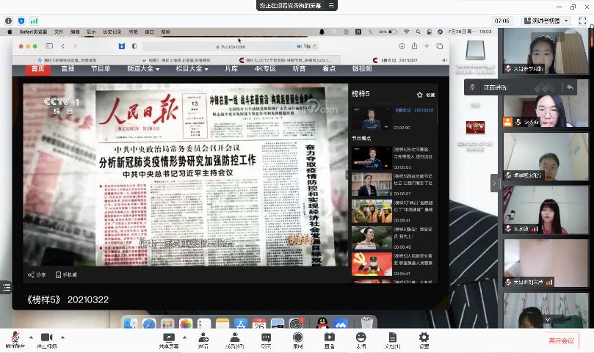Collapse the participant video side panel
The image size is (594, 353).
(x=494, y=183)
